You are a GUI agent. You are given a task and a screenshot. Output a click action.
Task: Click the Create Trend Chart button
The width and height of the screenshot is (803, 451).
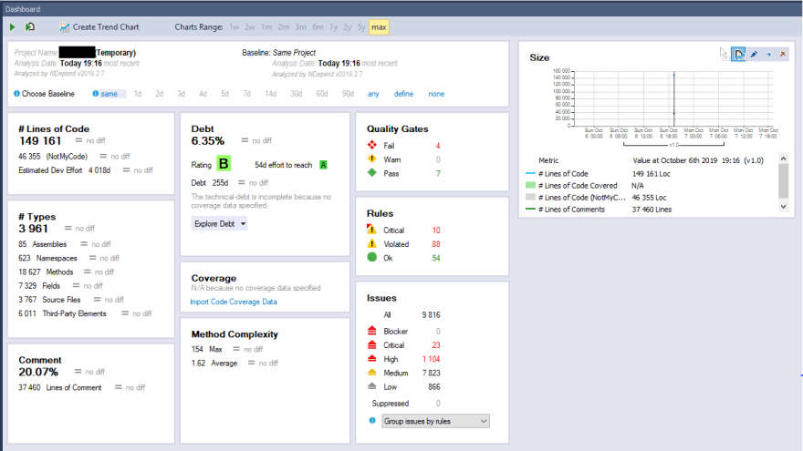[99, 27]
